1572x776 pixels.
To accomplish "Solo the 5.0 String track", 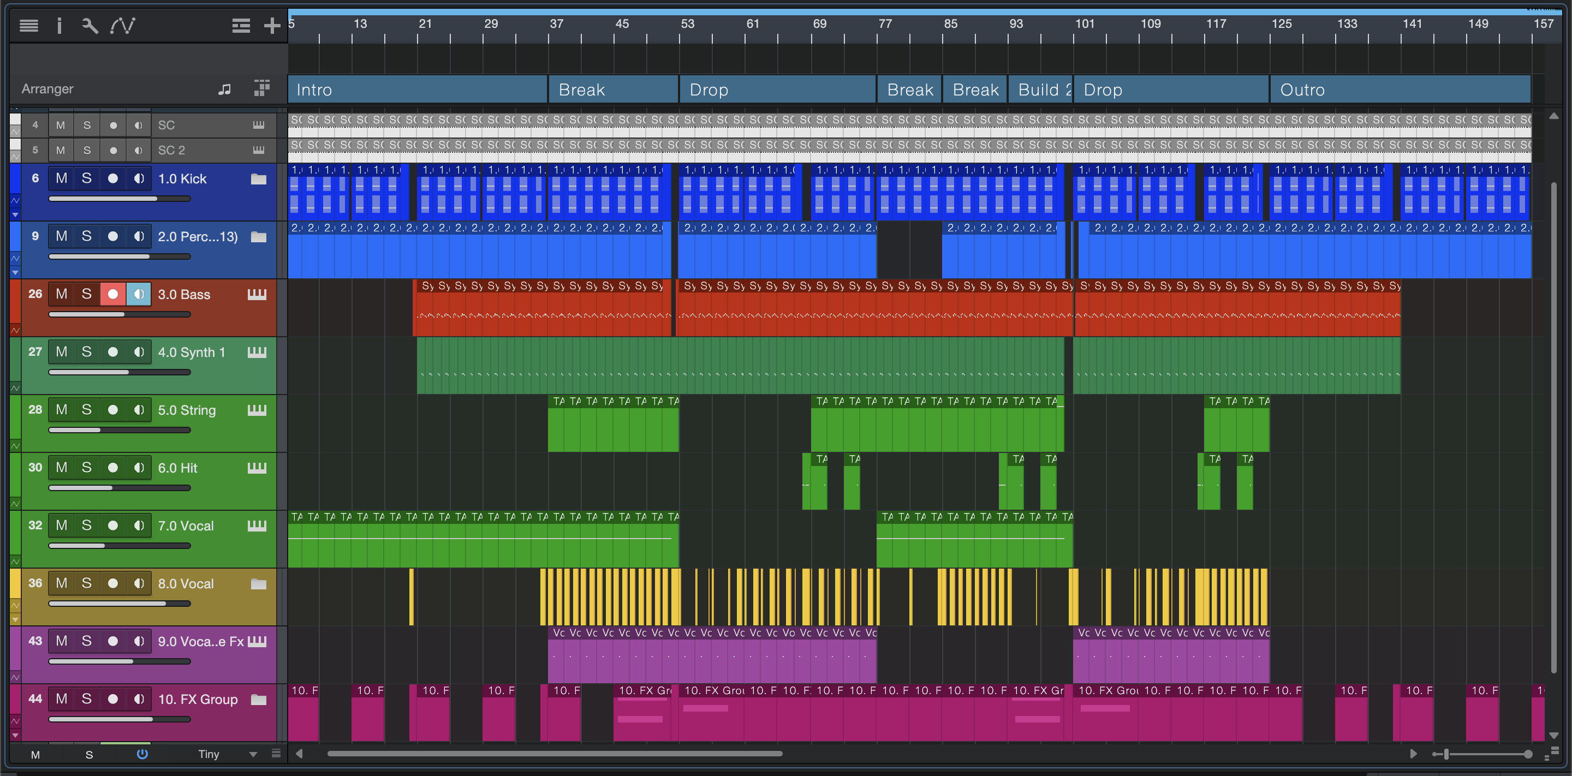I will click(x=87, y=410).
